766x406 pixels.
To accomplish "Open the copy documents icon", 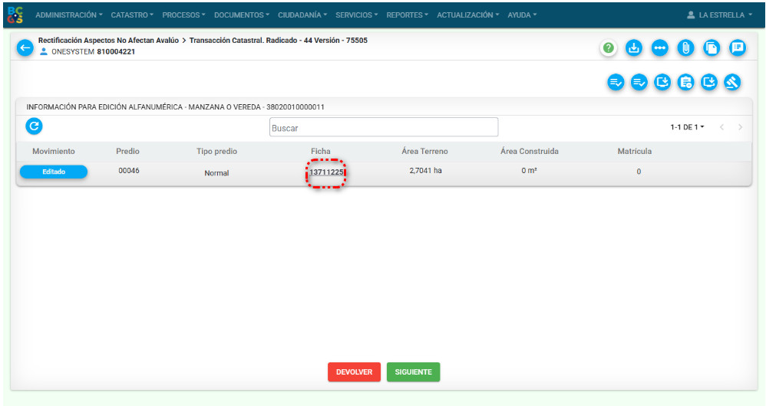I will click(x=712, y=47).
